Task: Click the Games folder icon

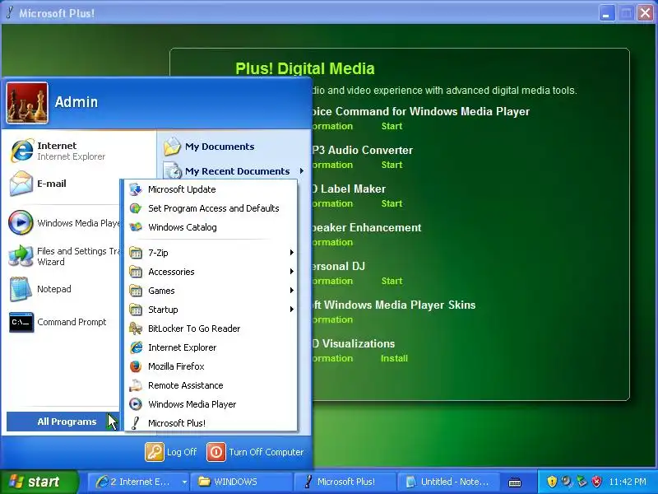Action: point(136,291)
